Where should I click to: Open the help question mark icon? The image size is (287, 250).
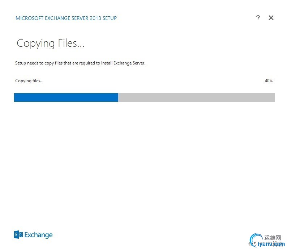(x=258, y=18)
